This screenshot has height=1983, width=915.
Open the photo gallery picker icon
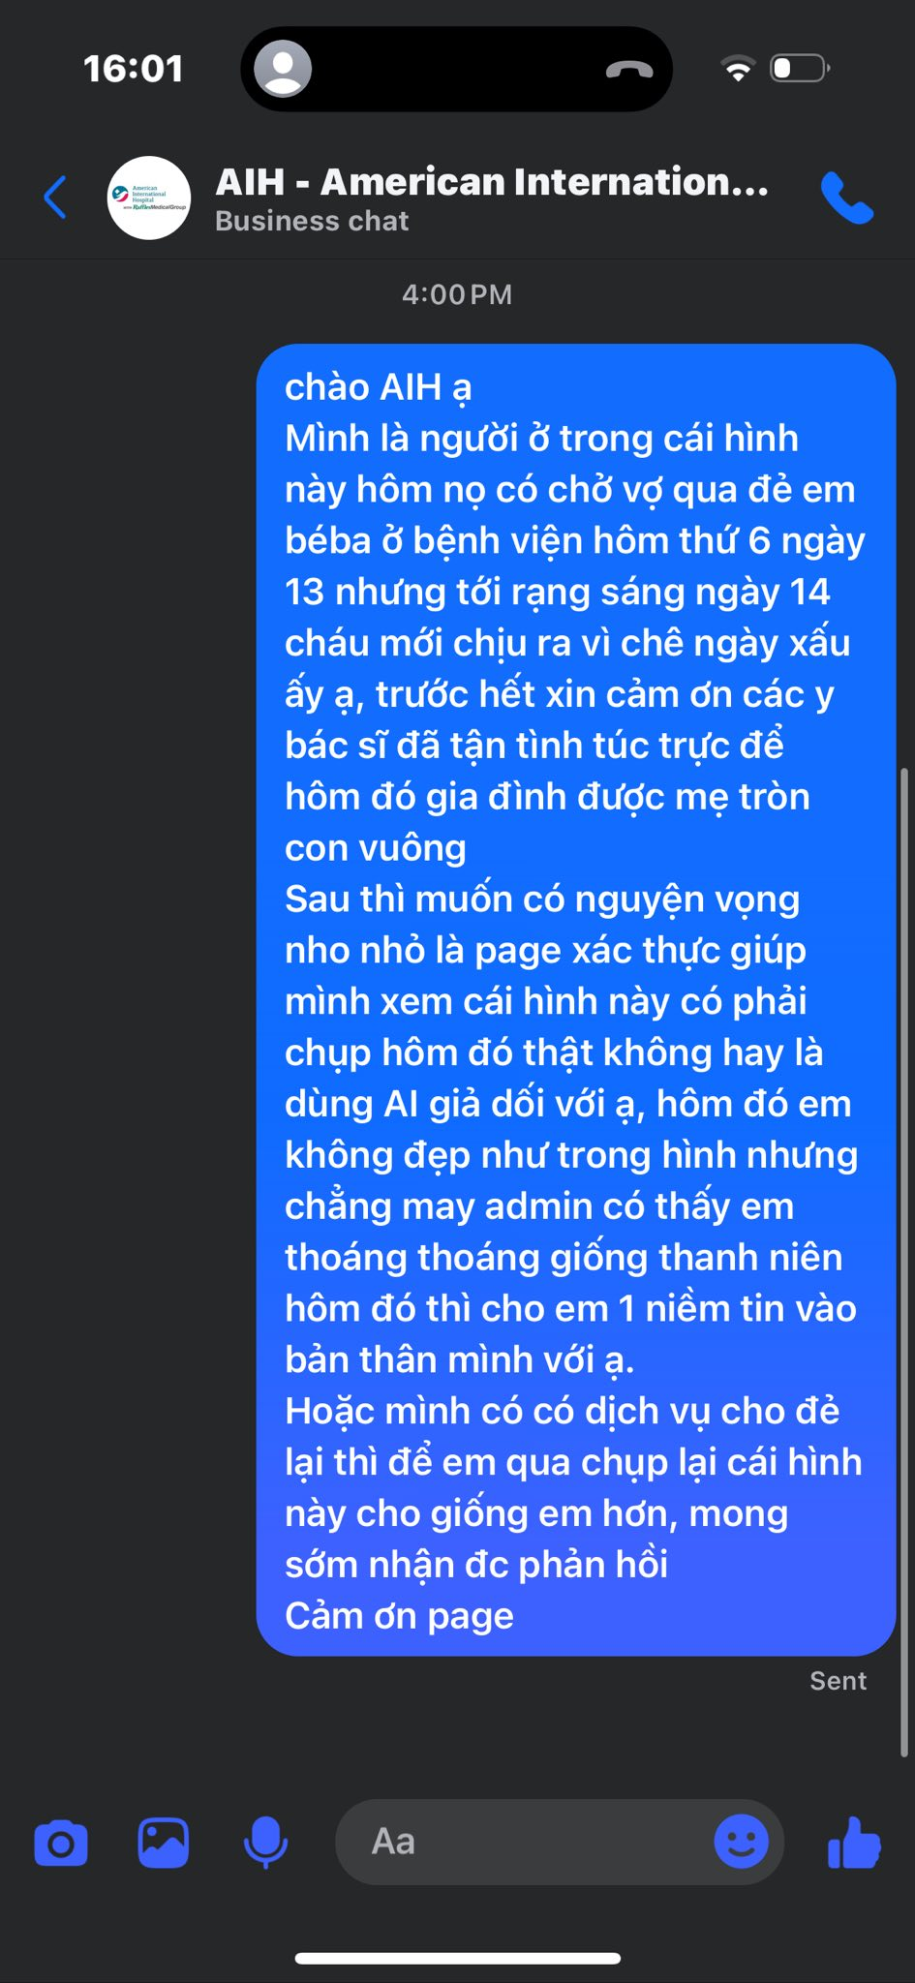point(164,1843)
